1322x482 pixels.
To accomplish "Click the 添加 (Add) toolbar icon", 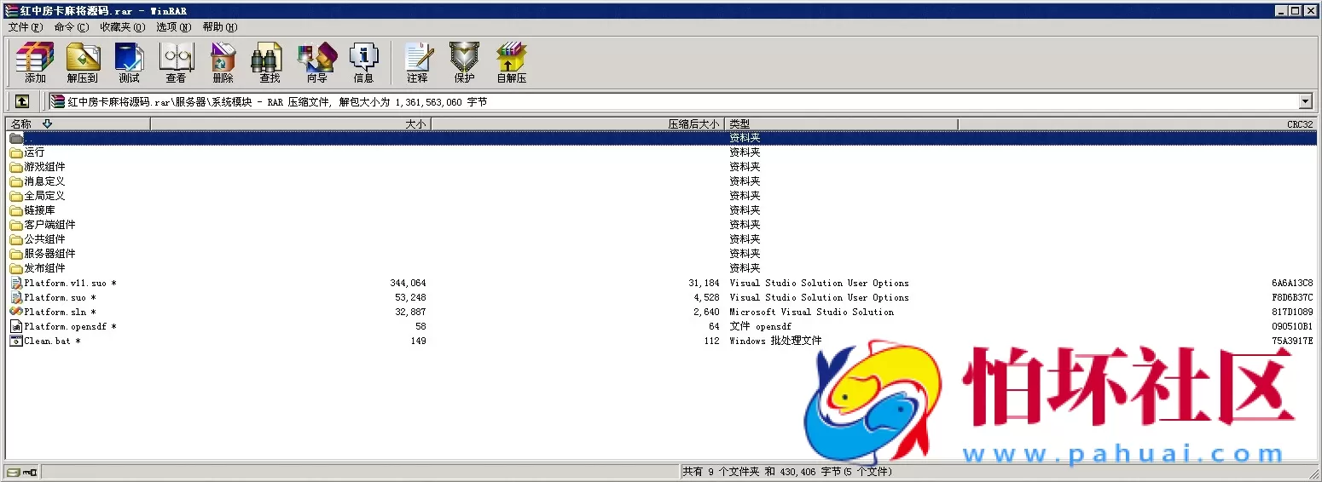I will click(35, 62).
